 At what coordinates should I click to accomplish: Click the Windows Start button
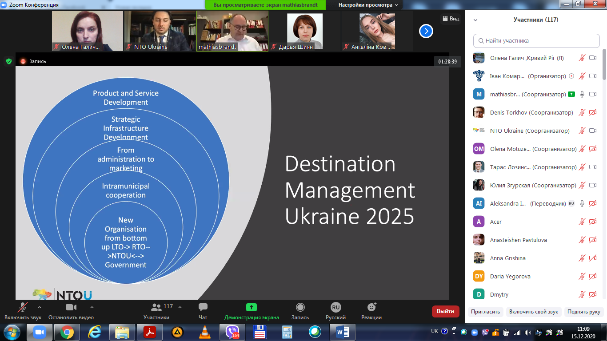[12, 332]
